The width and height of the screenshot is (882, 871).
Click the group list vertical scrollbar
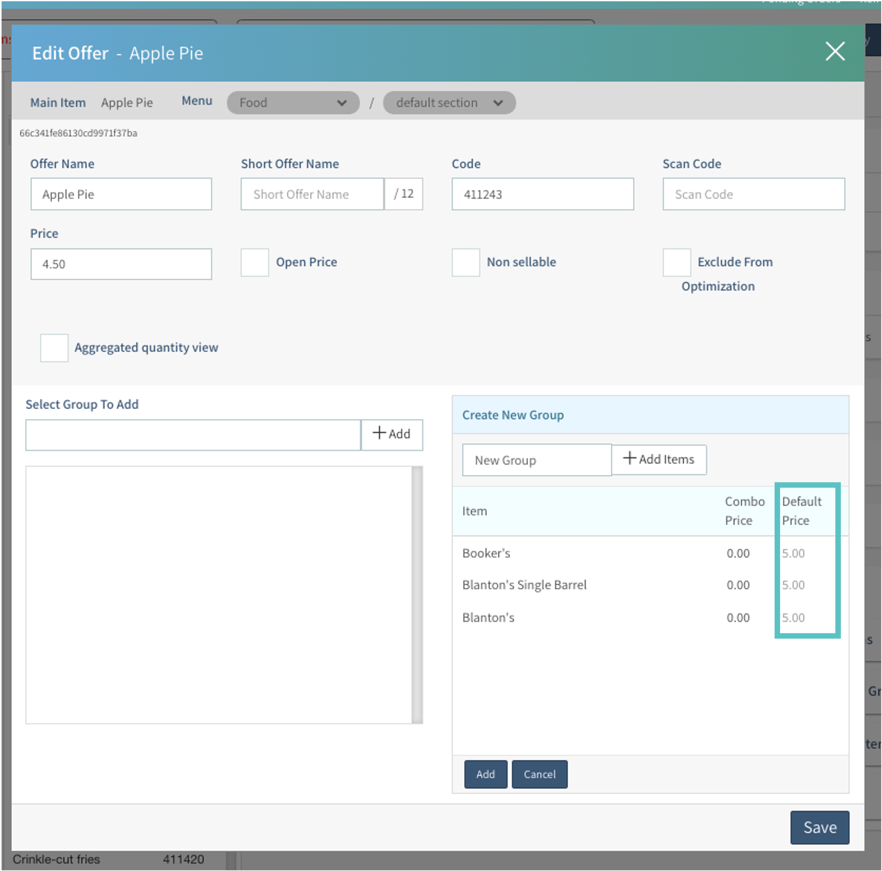416,594
